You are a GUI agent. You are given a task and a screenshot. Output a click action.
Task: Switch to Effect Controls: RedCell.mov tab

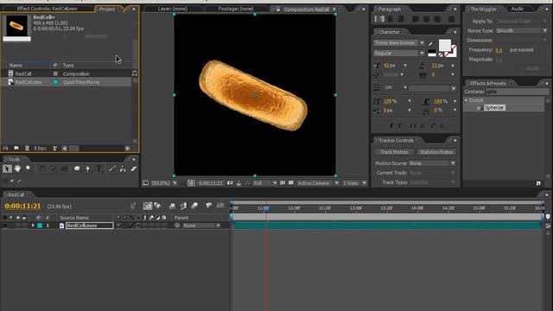point(48,9)
